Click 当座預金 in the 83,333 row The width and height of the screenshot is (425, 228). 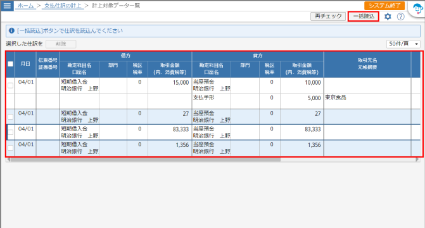click(x=203, y=129)
